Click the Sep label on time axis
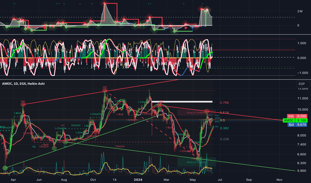311x183 pixels. point(249,180)
